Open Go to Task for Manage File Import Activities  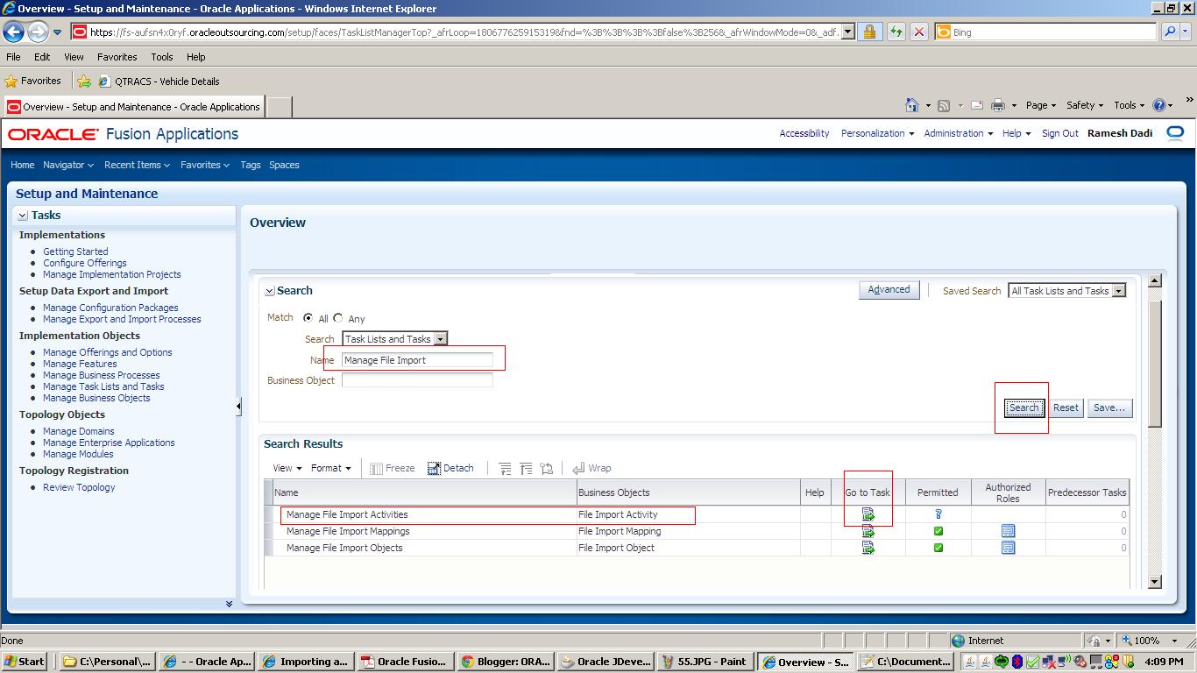868,514
